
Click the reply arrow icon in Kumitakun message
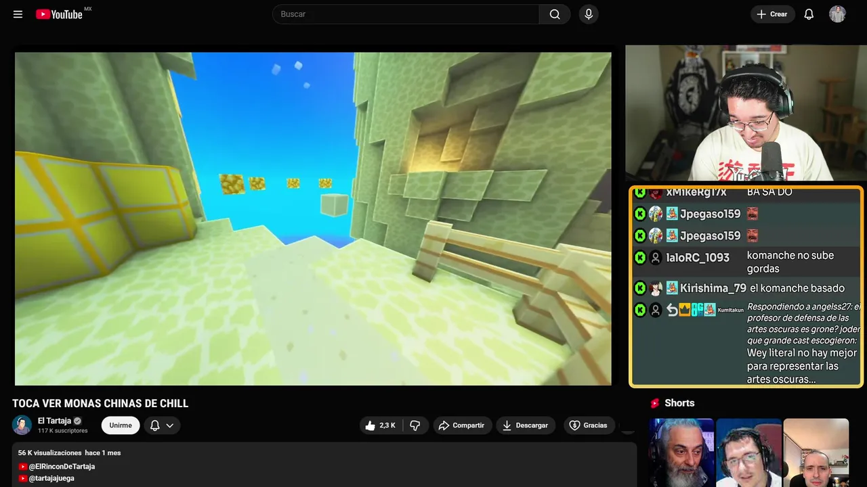[x=672, y=310]
